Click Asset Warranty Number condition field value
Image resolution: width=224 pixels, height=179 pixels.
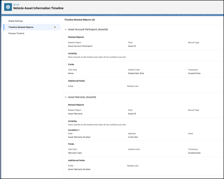coord(79,137)
